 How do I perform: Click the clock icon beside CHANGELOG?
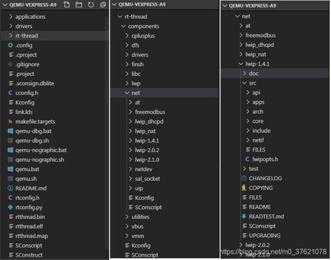point(244,178)
